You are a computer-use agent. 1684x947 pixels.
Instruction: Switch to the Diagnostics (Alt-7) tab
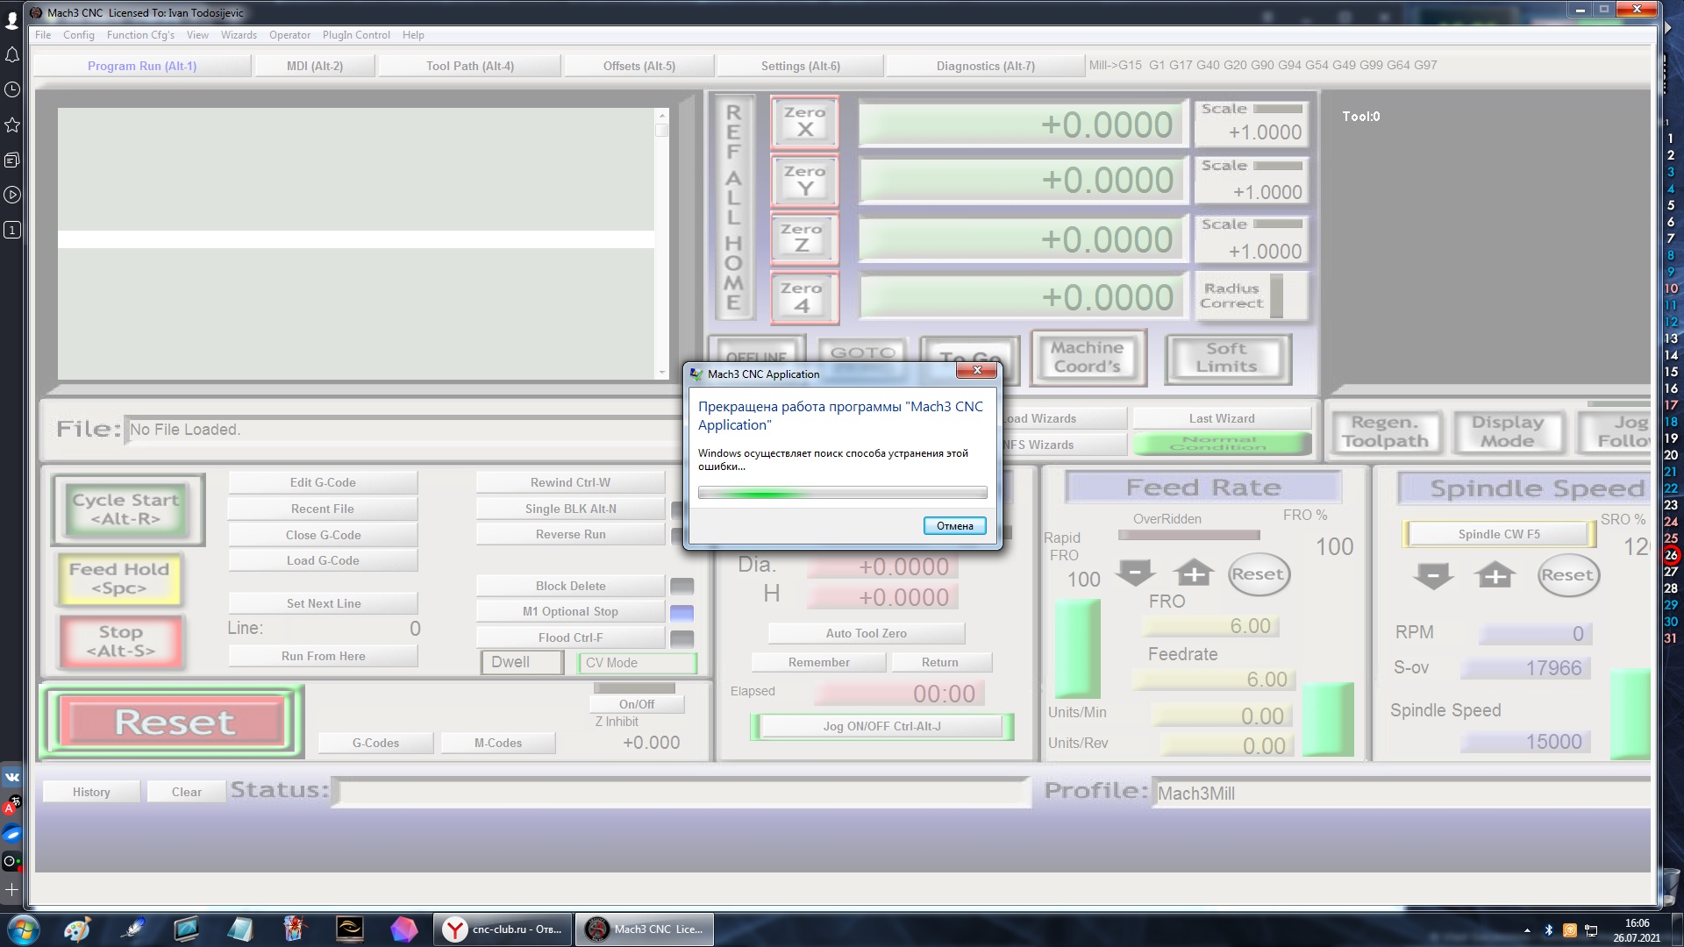coord(985,66)
